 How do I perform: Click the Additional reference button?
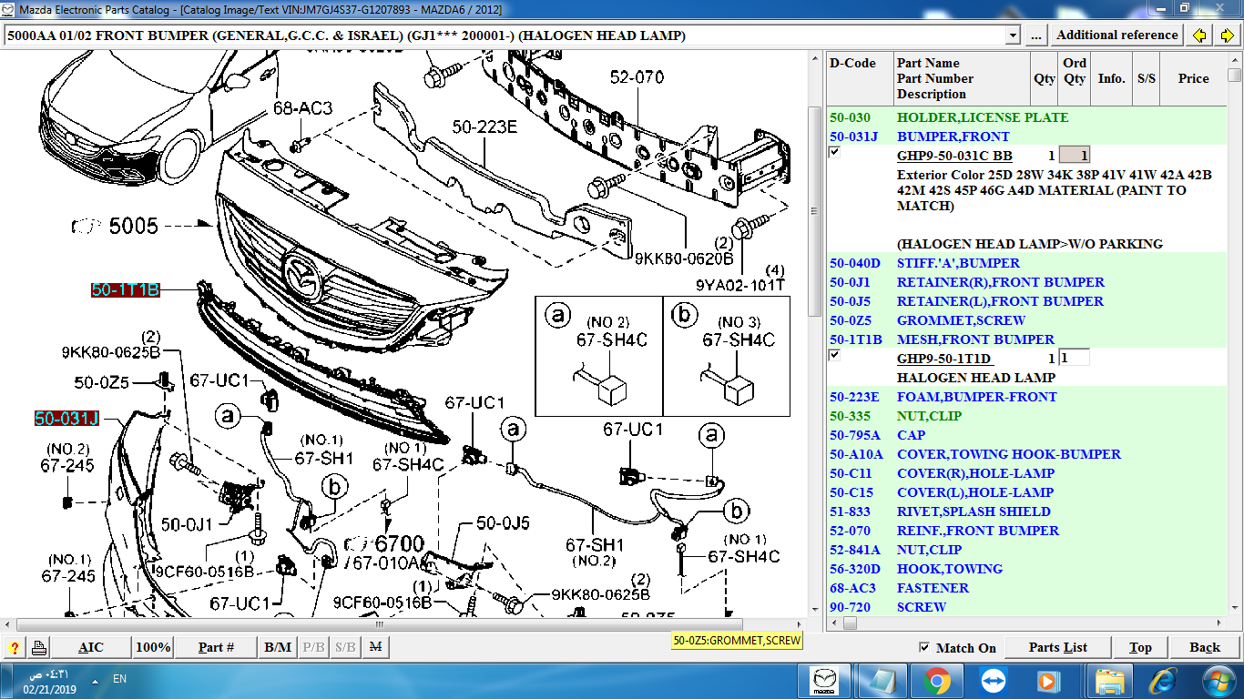(x=1117, y=35)
